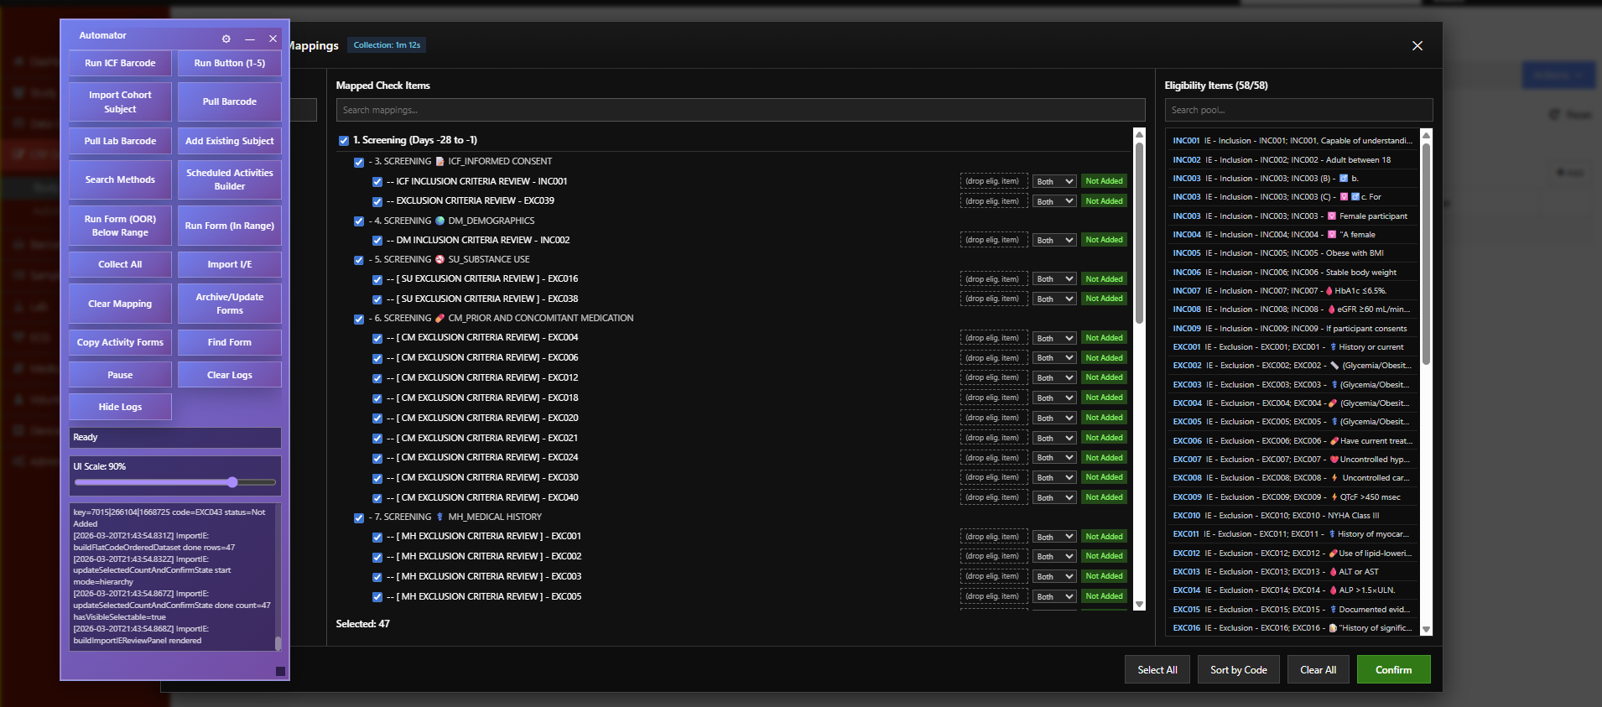Image resolution: width=1602 pixels, height=707 pixels.
Task: Toggle 4. SCREENING DM_DEMOGRAPHICS checkbox
Action: [359, 221]
